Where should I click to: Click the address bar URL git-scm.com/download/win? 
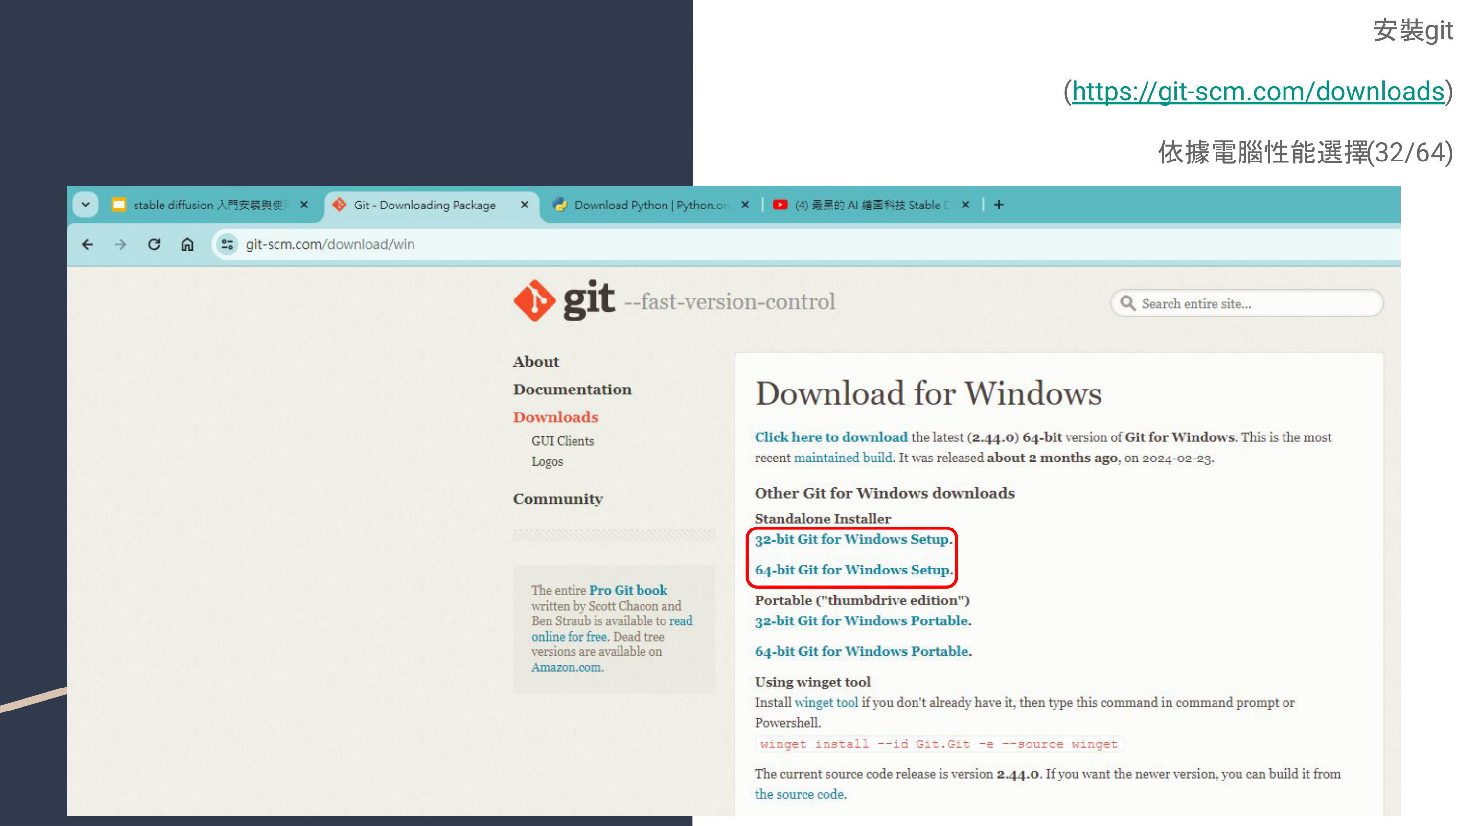(330, 245)
